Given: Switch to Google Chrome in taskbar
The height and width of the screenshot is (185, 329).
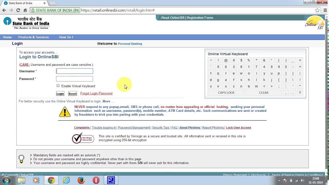Looking at the screenshot, I should coord(51,180).
